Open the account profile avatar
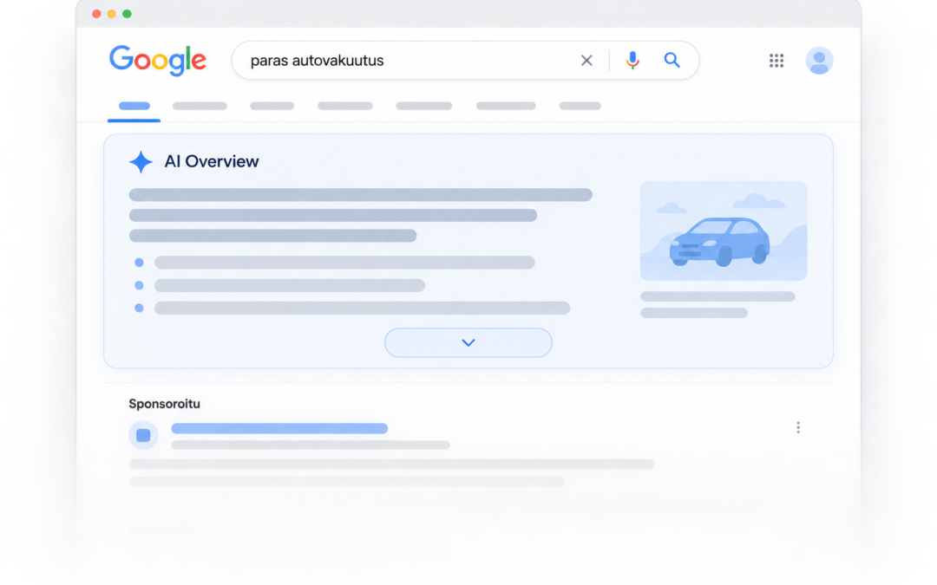The width and height of the screenshot is (937, 585). [819, 61]
